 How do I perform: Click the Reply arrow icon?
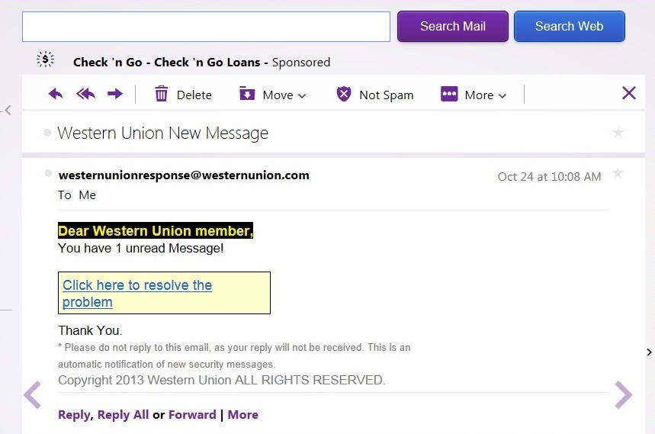tap(55, 94)
